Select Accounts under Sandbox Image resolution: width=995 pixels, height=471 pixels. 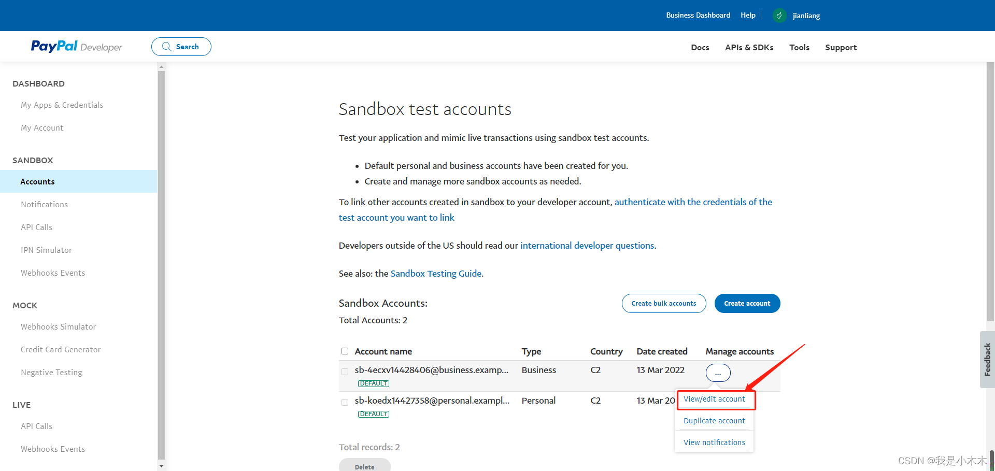[x=78, y=181]
